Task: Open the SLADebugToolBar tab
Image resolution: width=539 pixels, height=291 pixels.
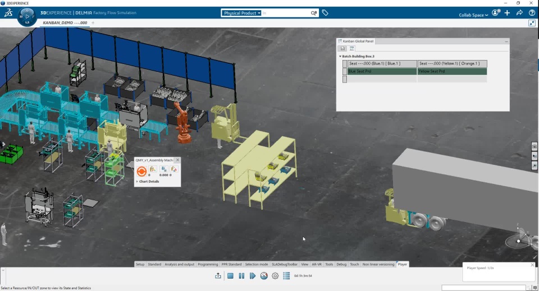Action: coord(285,264)
